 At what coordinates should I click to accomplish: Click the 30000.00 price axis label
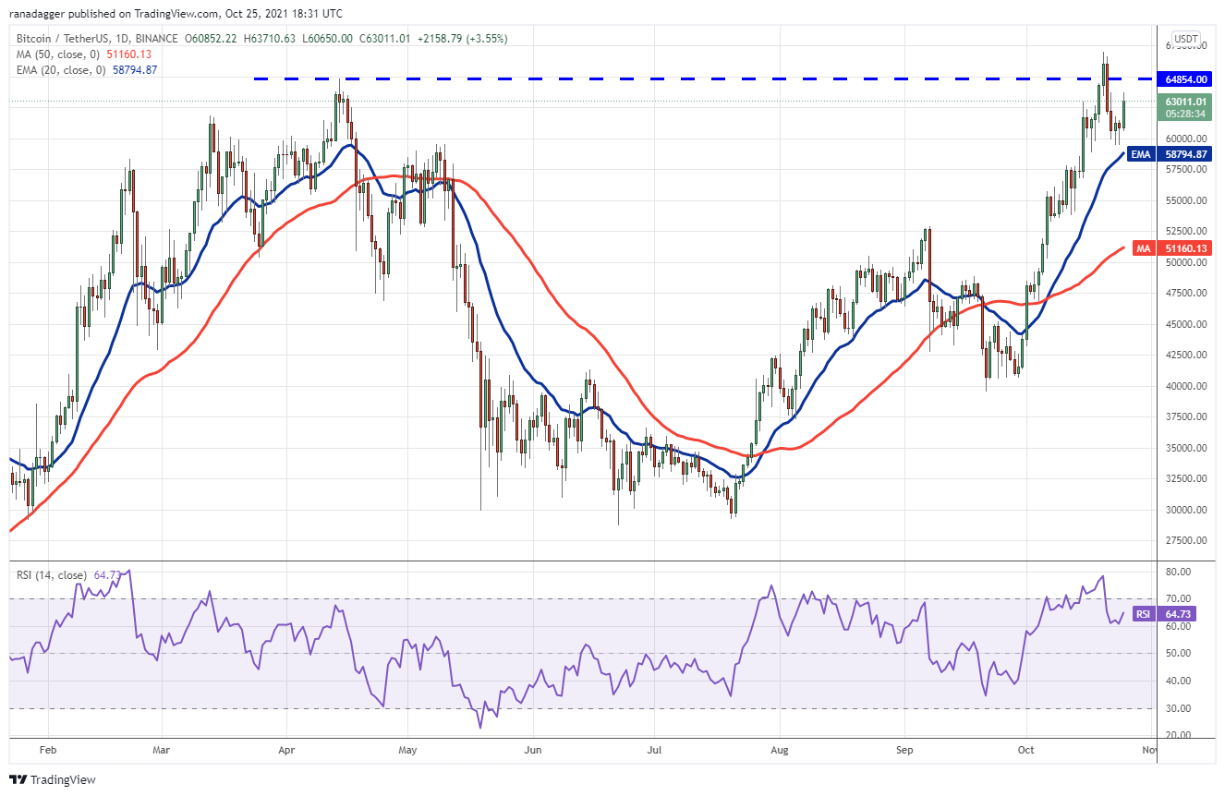1186,510
